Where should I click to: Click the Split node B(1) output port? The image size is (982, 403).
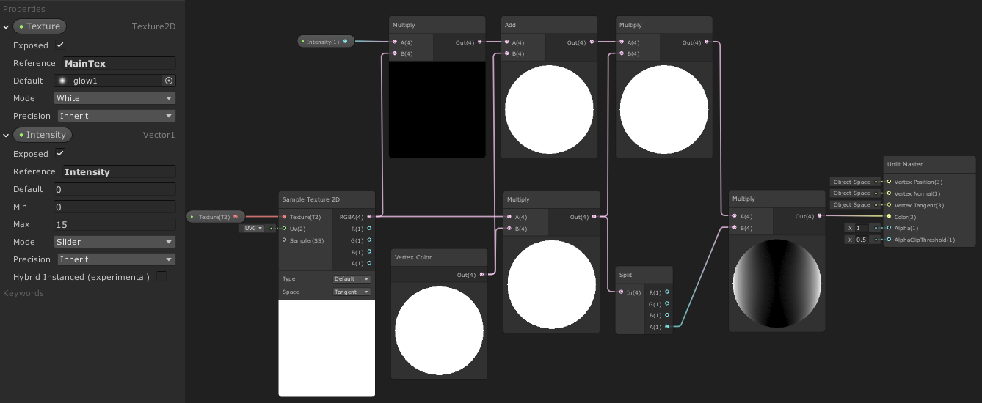tap(666, 315)
